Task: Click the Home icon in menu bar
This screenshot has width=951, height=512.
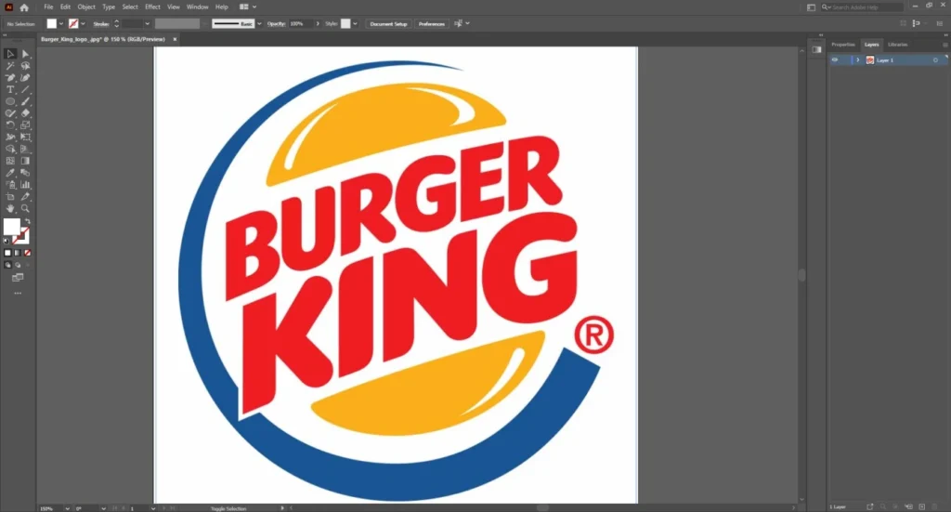Action: (x=24, y=7)
